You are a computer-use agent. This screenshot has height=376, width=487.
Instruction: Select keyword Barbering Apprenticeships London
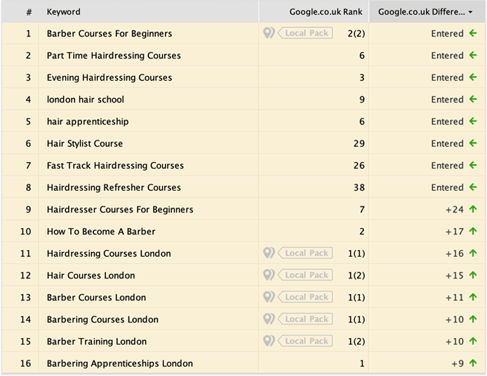120,363
